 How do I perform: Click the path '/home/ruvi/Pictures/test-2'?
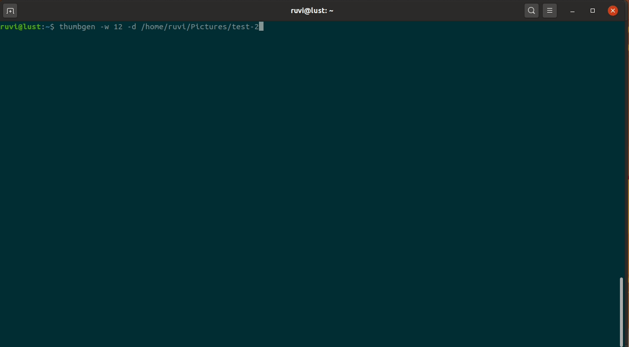(x=199, y=27)
